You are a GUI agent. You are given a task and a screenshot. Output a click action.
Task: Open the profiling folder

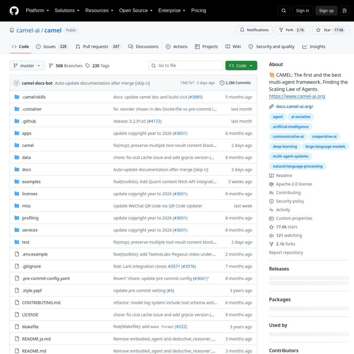30,218
